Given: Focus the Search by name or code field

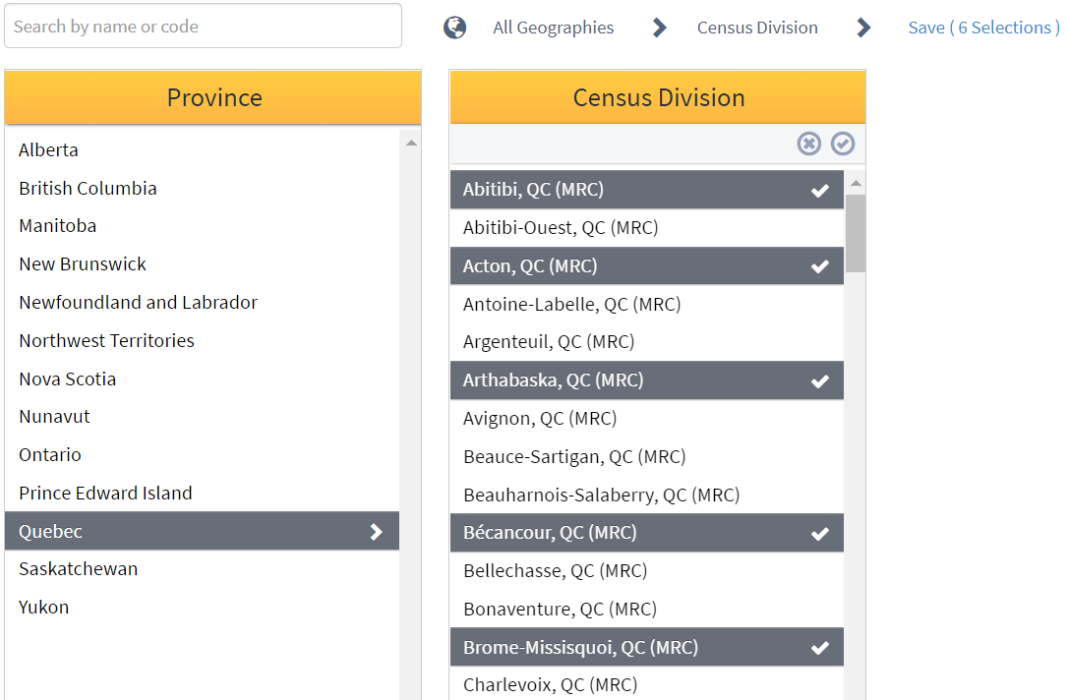Looking at the screenshot, I should point(203,27).
